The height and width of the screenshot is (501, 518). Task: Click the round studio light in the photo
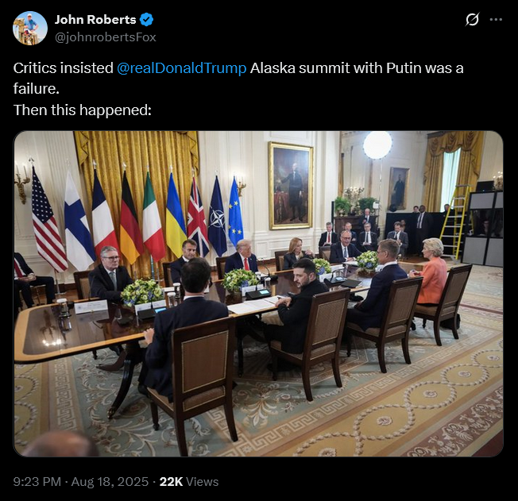coord(377,145)
